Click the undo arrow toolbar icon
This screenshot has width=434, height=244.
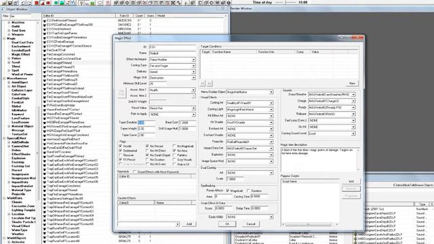tap(23, 3)
